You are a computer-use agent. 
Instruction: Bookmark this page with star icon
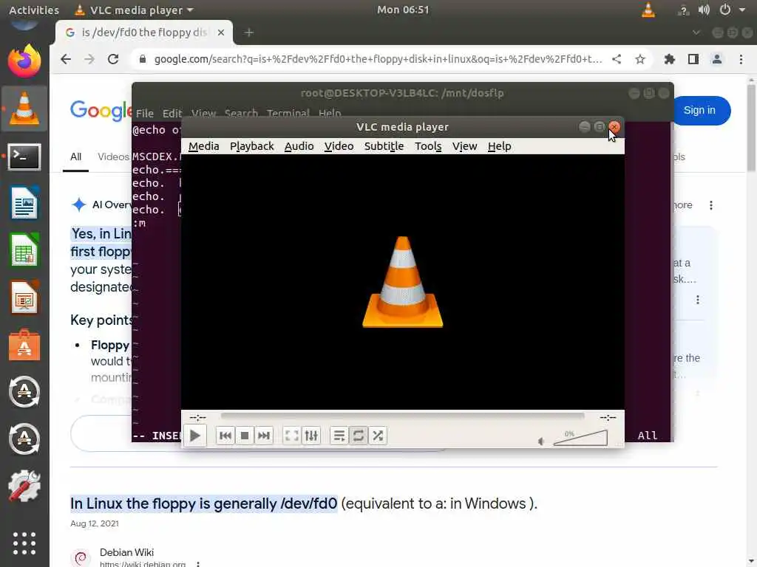tap(640, 59)
